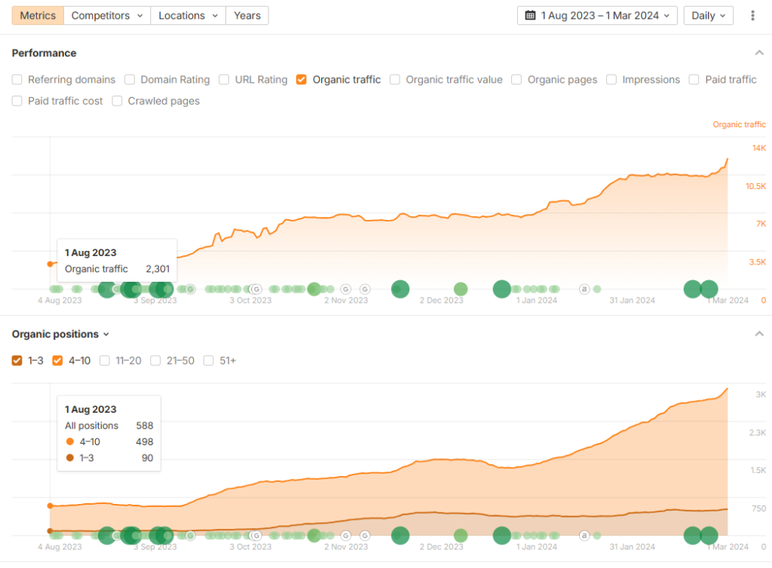Open the 1 Aug 2023 – 1 Mar 2024 date range

coord(599,16)
